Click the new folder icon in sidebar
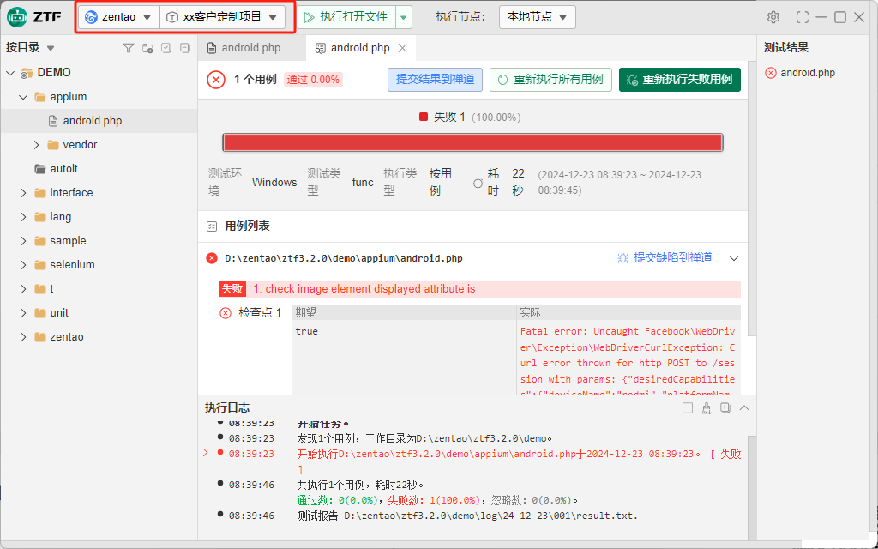 [147, 48]
